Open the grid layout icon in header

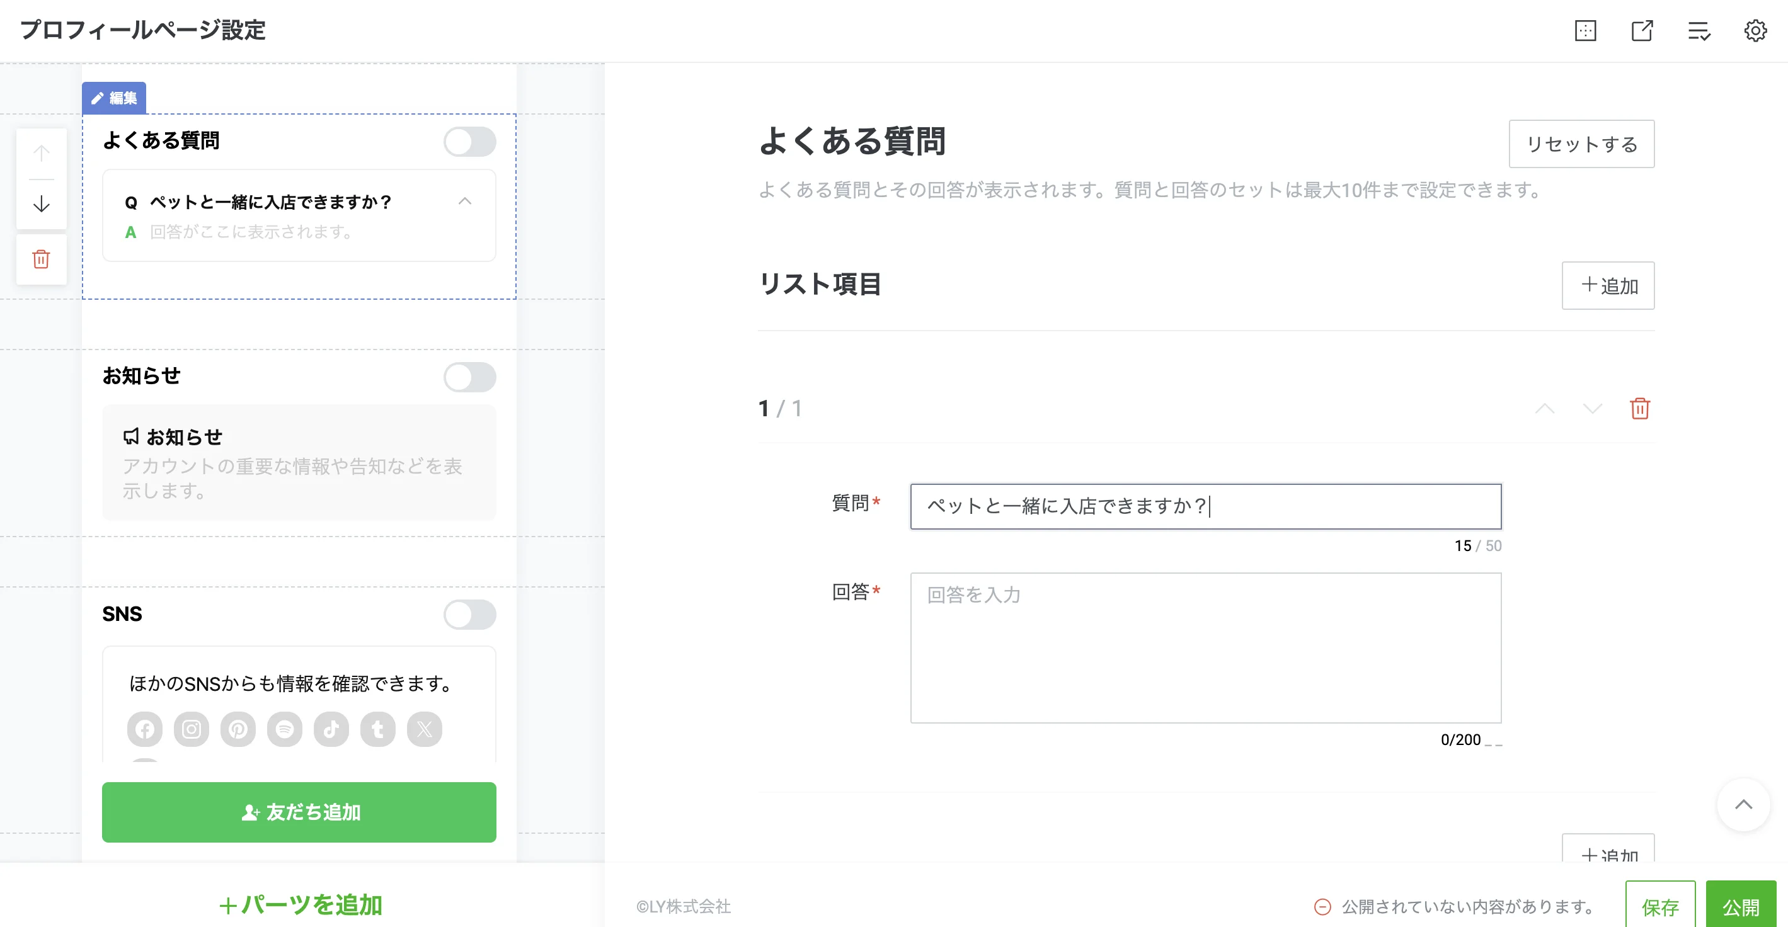pyautogui.click(x=1585, y=30)
